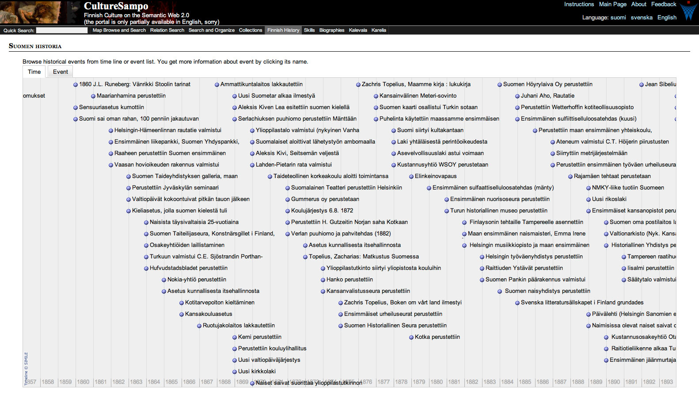Viewport: 699px width, 402px height.
Task: Click marker dot for Jean Sibelius event
Action: pos(642,85)
